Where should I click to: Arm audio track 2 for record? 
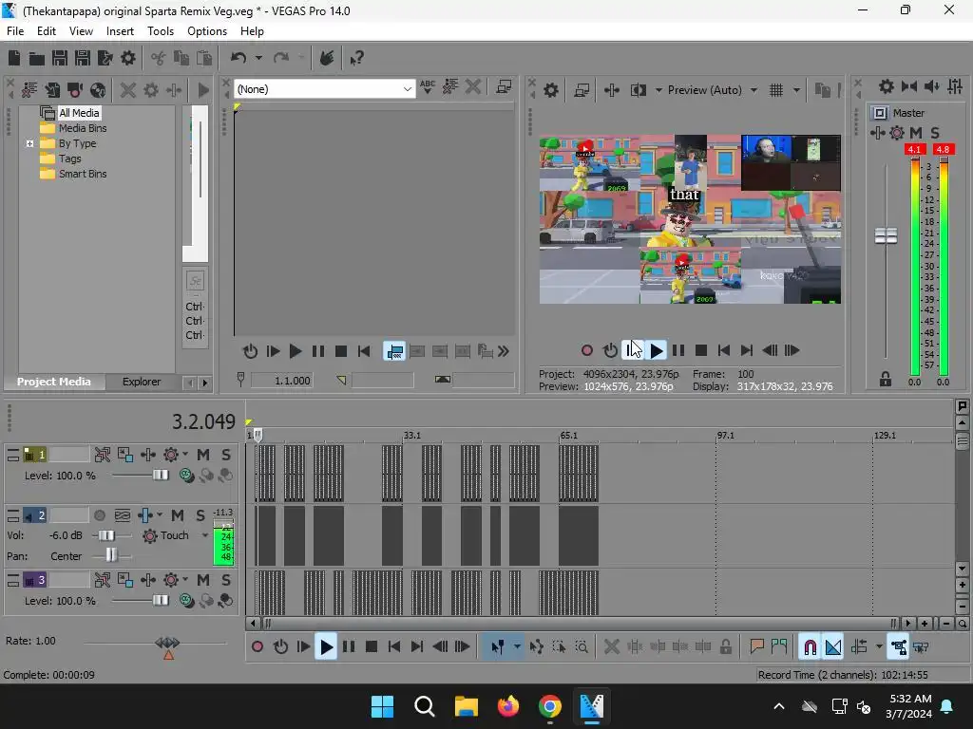[x=99, y=515]
